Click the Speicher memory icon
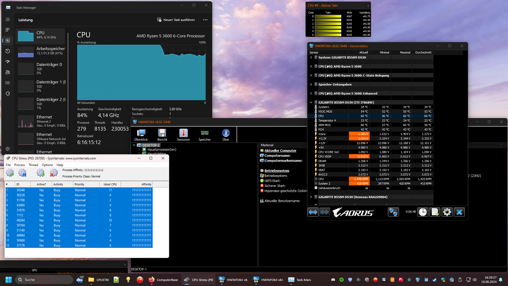The width and height of the screenshot is (508, 286). coord(205,135)
